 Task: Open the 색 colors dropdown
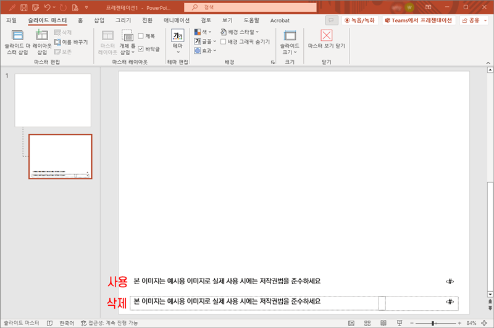pos(203,32)
